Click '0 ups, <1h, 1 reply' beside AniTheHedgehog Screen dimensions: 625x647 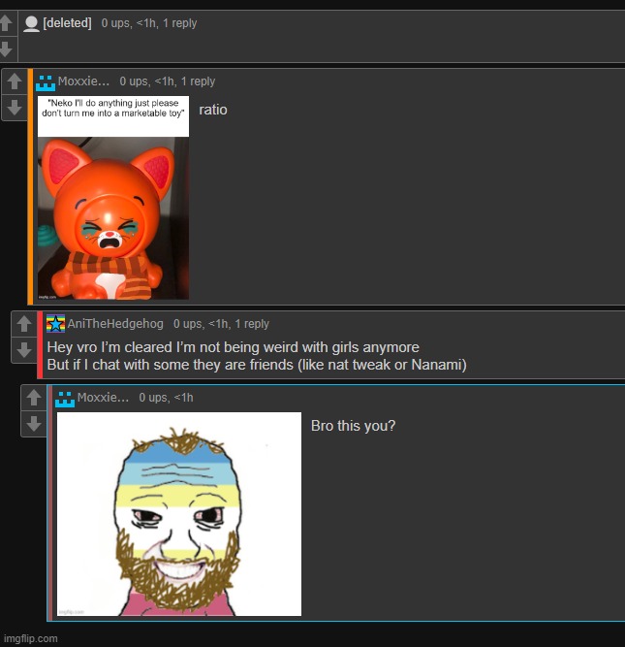coord(221,324)
